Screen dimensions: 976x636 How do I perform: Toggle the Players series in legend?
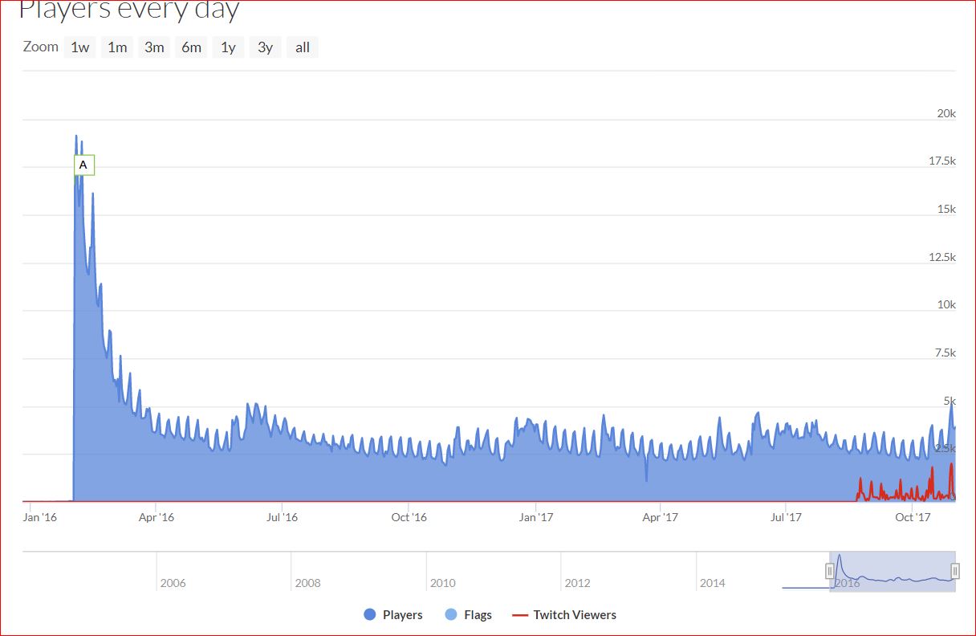[x=393, y=614]
